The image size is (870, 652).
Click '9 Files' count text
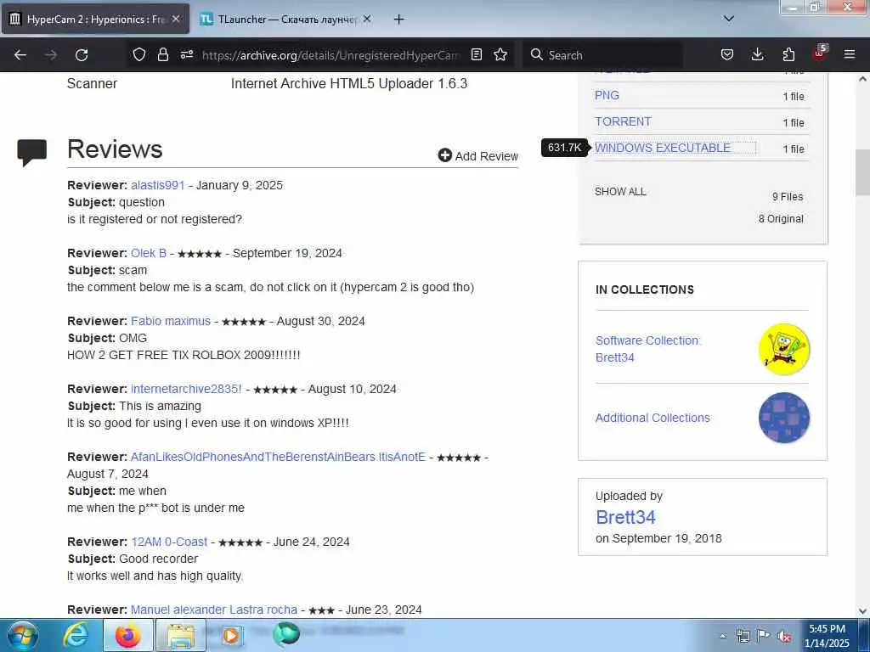pos(788,197)
